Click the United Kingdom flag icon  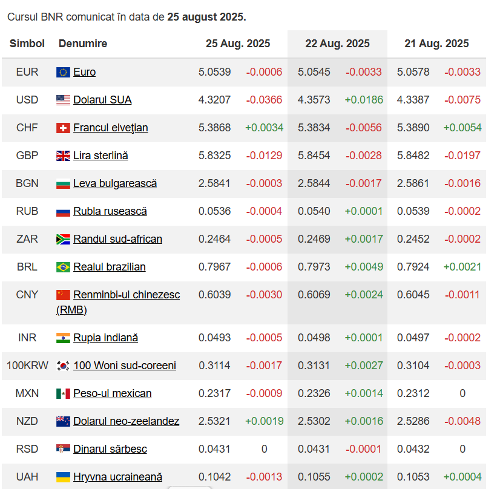point(63,156)
